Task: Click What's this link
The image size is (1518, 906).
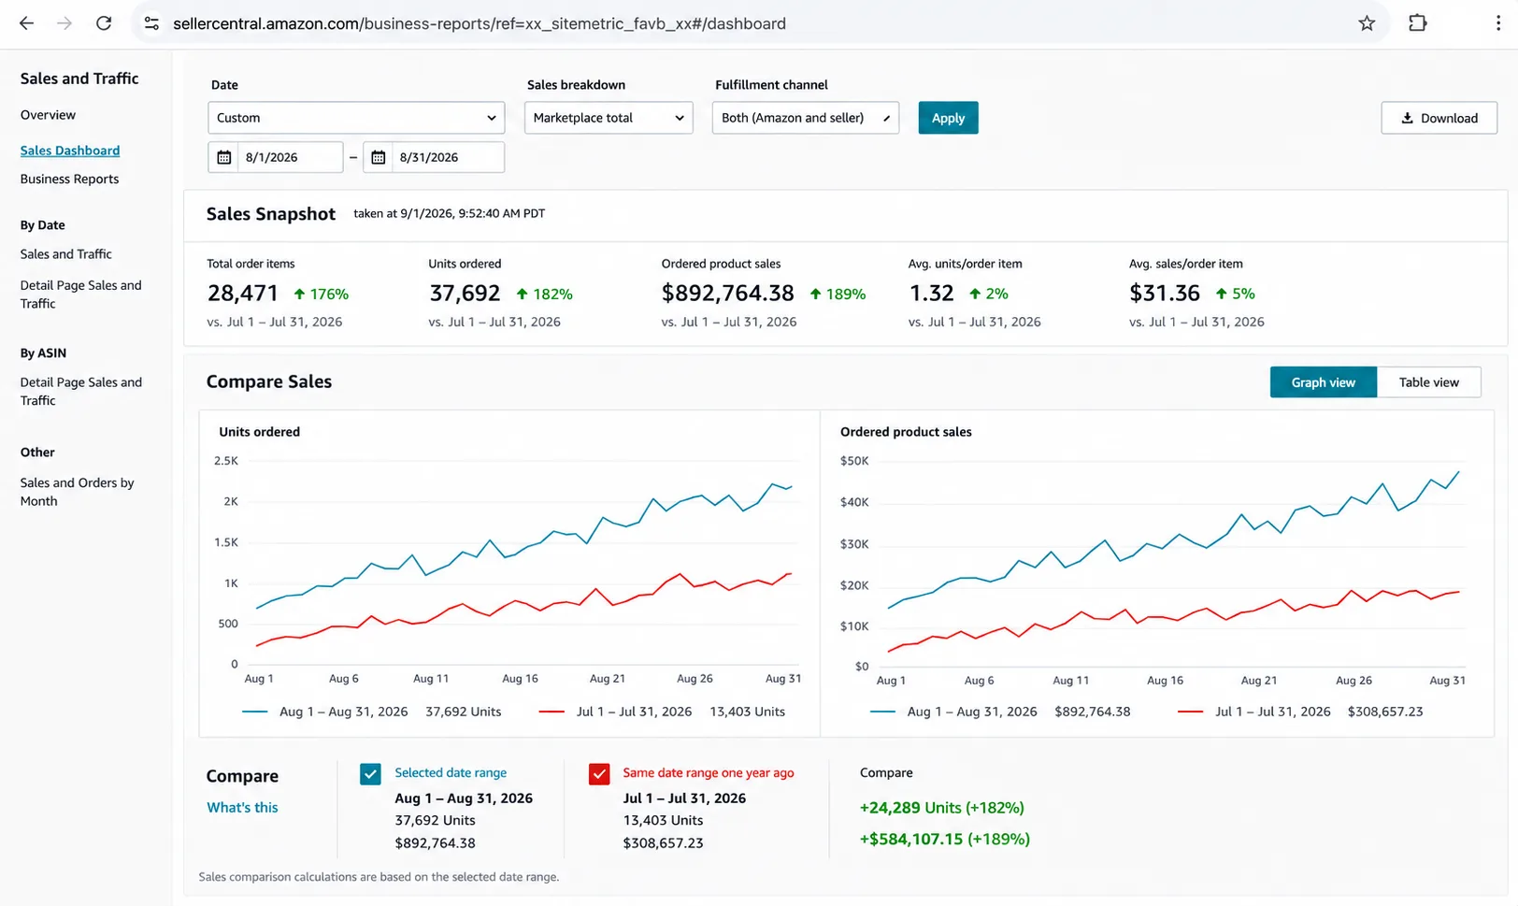Action: [242, 808]
